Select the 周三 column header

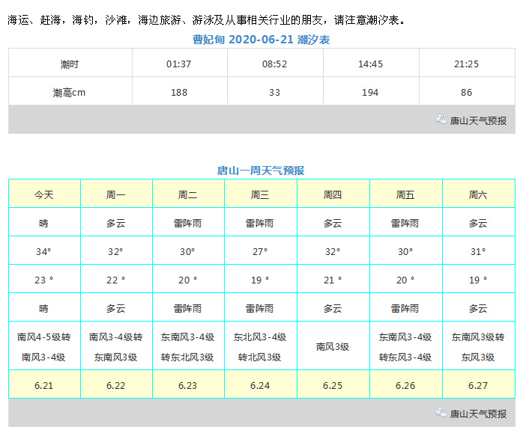[x=260, y=194]
